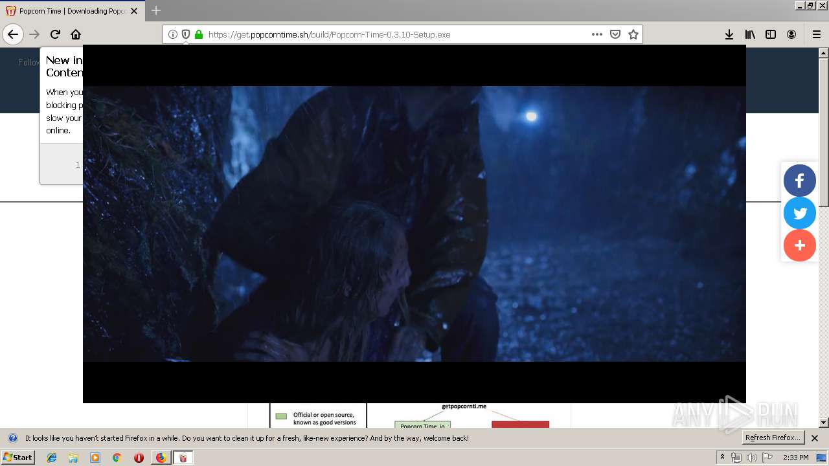
Task: Show hidden system tray icons
Action: 722,458
